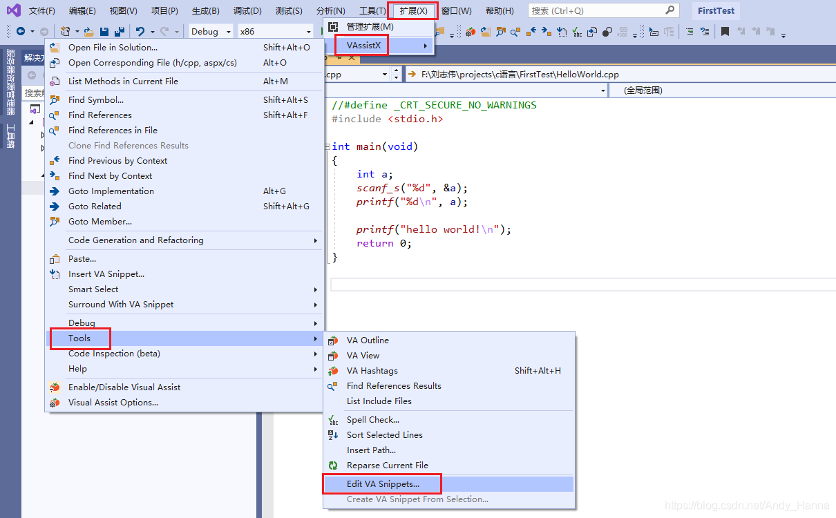Click the Save toolbar icon
Viewport: 836px width, 518px height.
[104, 32]
